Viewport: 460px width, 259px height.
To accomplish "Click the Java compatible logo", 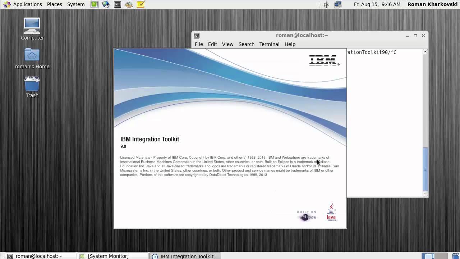I will click(x=331, y=212).
